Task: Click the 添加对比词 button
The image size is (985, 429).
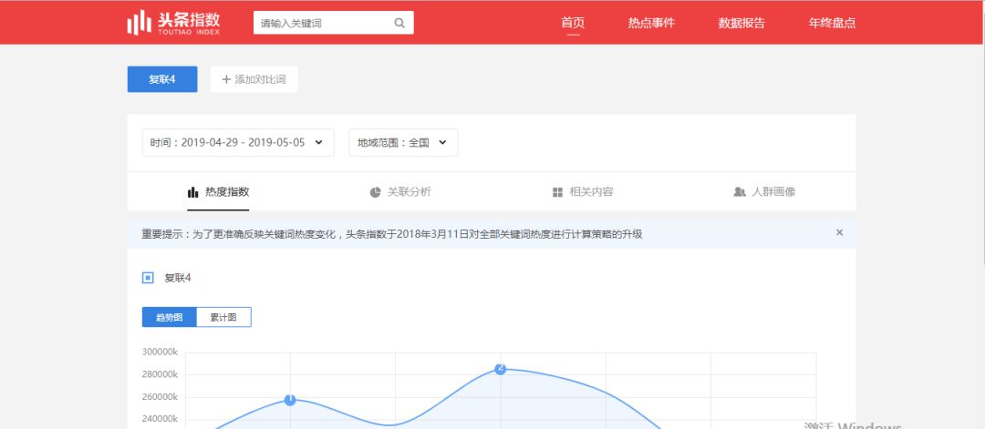Action: pos(254,79)
